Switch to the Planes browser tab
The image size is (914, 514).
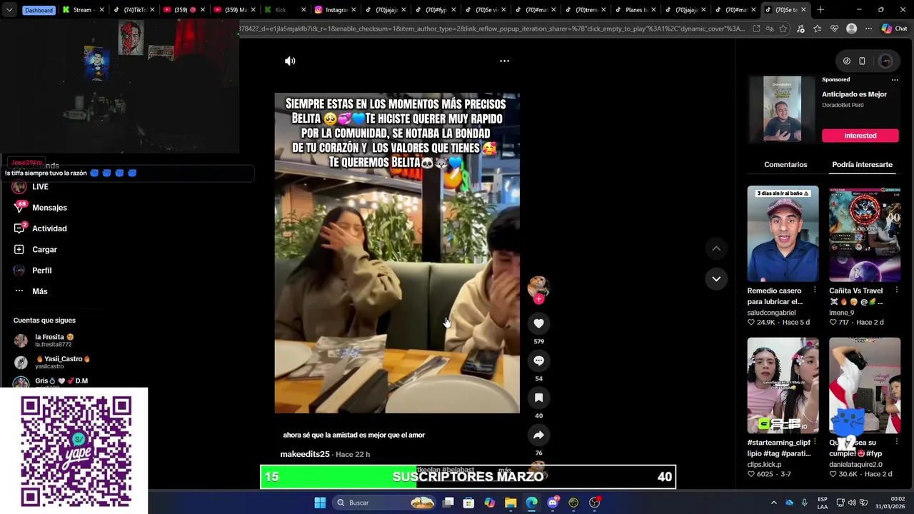pos(636,10)
